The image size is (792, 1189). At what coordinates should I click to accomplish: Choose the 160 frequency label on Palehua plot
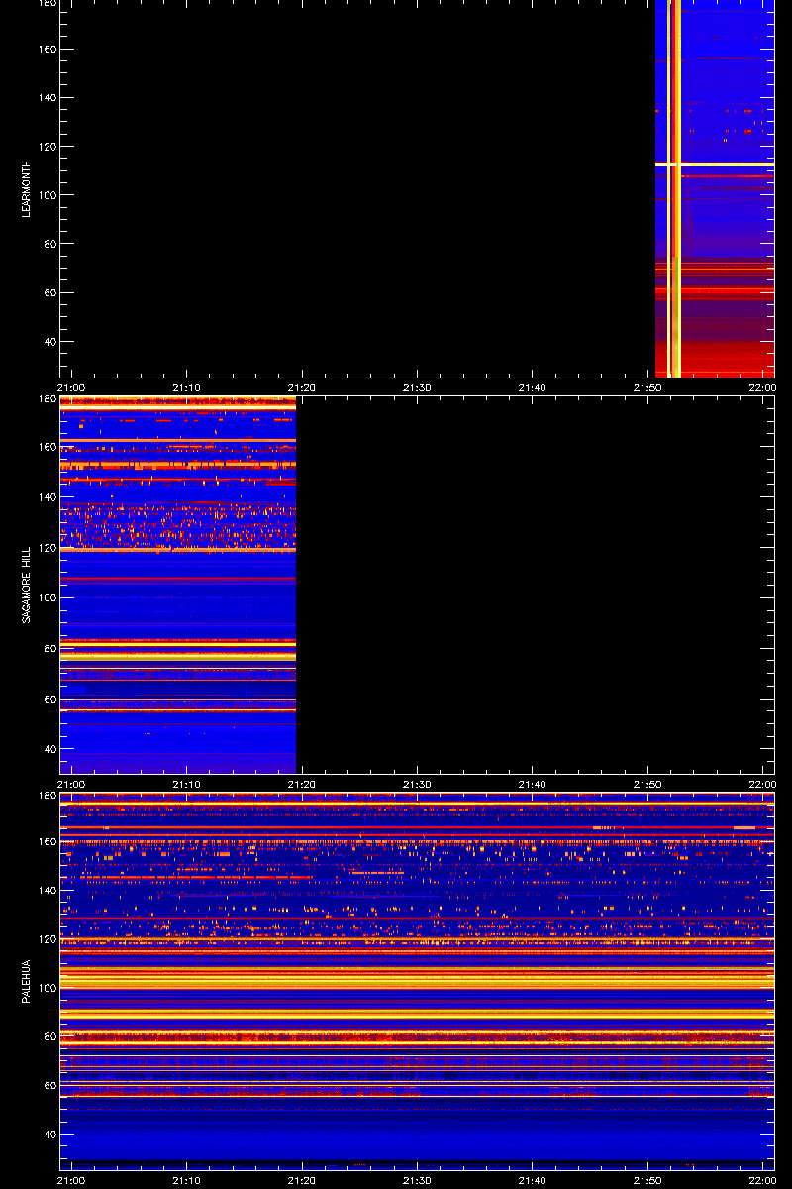point(49,842)
